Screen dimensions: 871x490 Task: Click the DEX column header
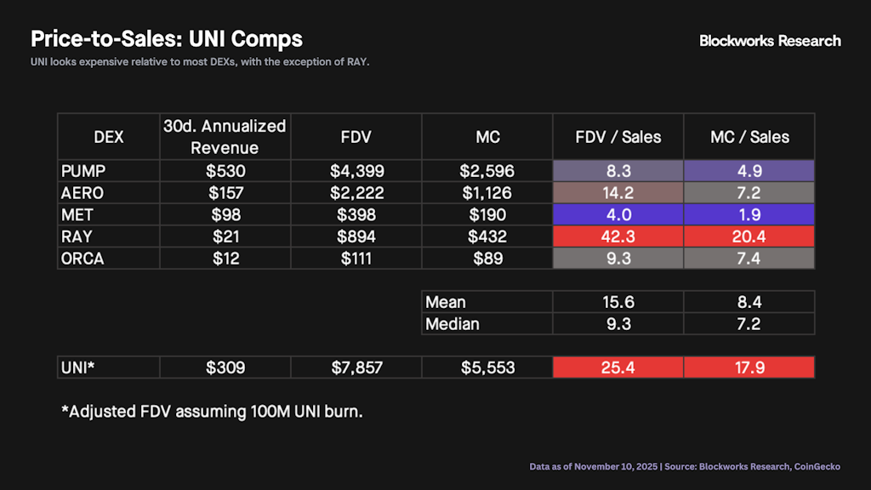coord(108,136)
